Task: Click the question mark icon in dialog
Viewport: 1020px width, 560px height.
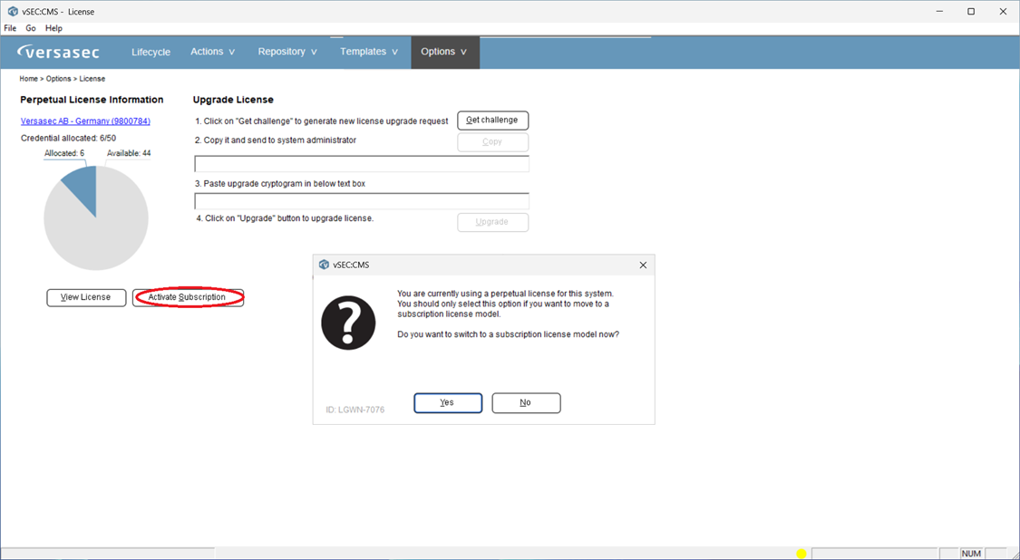Action: pyautogui.click(x=348, y=323)
